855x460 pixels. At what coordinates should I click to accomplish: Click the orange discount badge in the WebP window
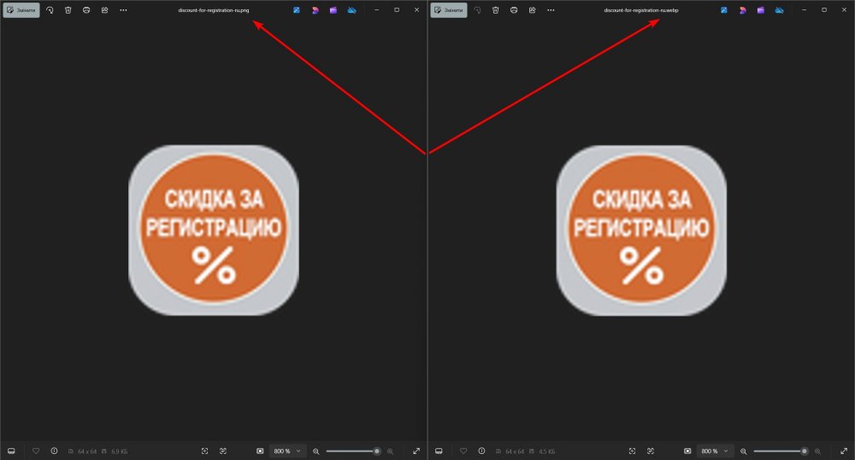(640, 230)
